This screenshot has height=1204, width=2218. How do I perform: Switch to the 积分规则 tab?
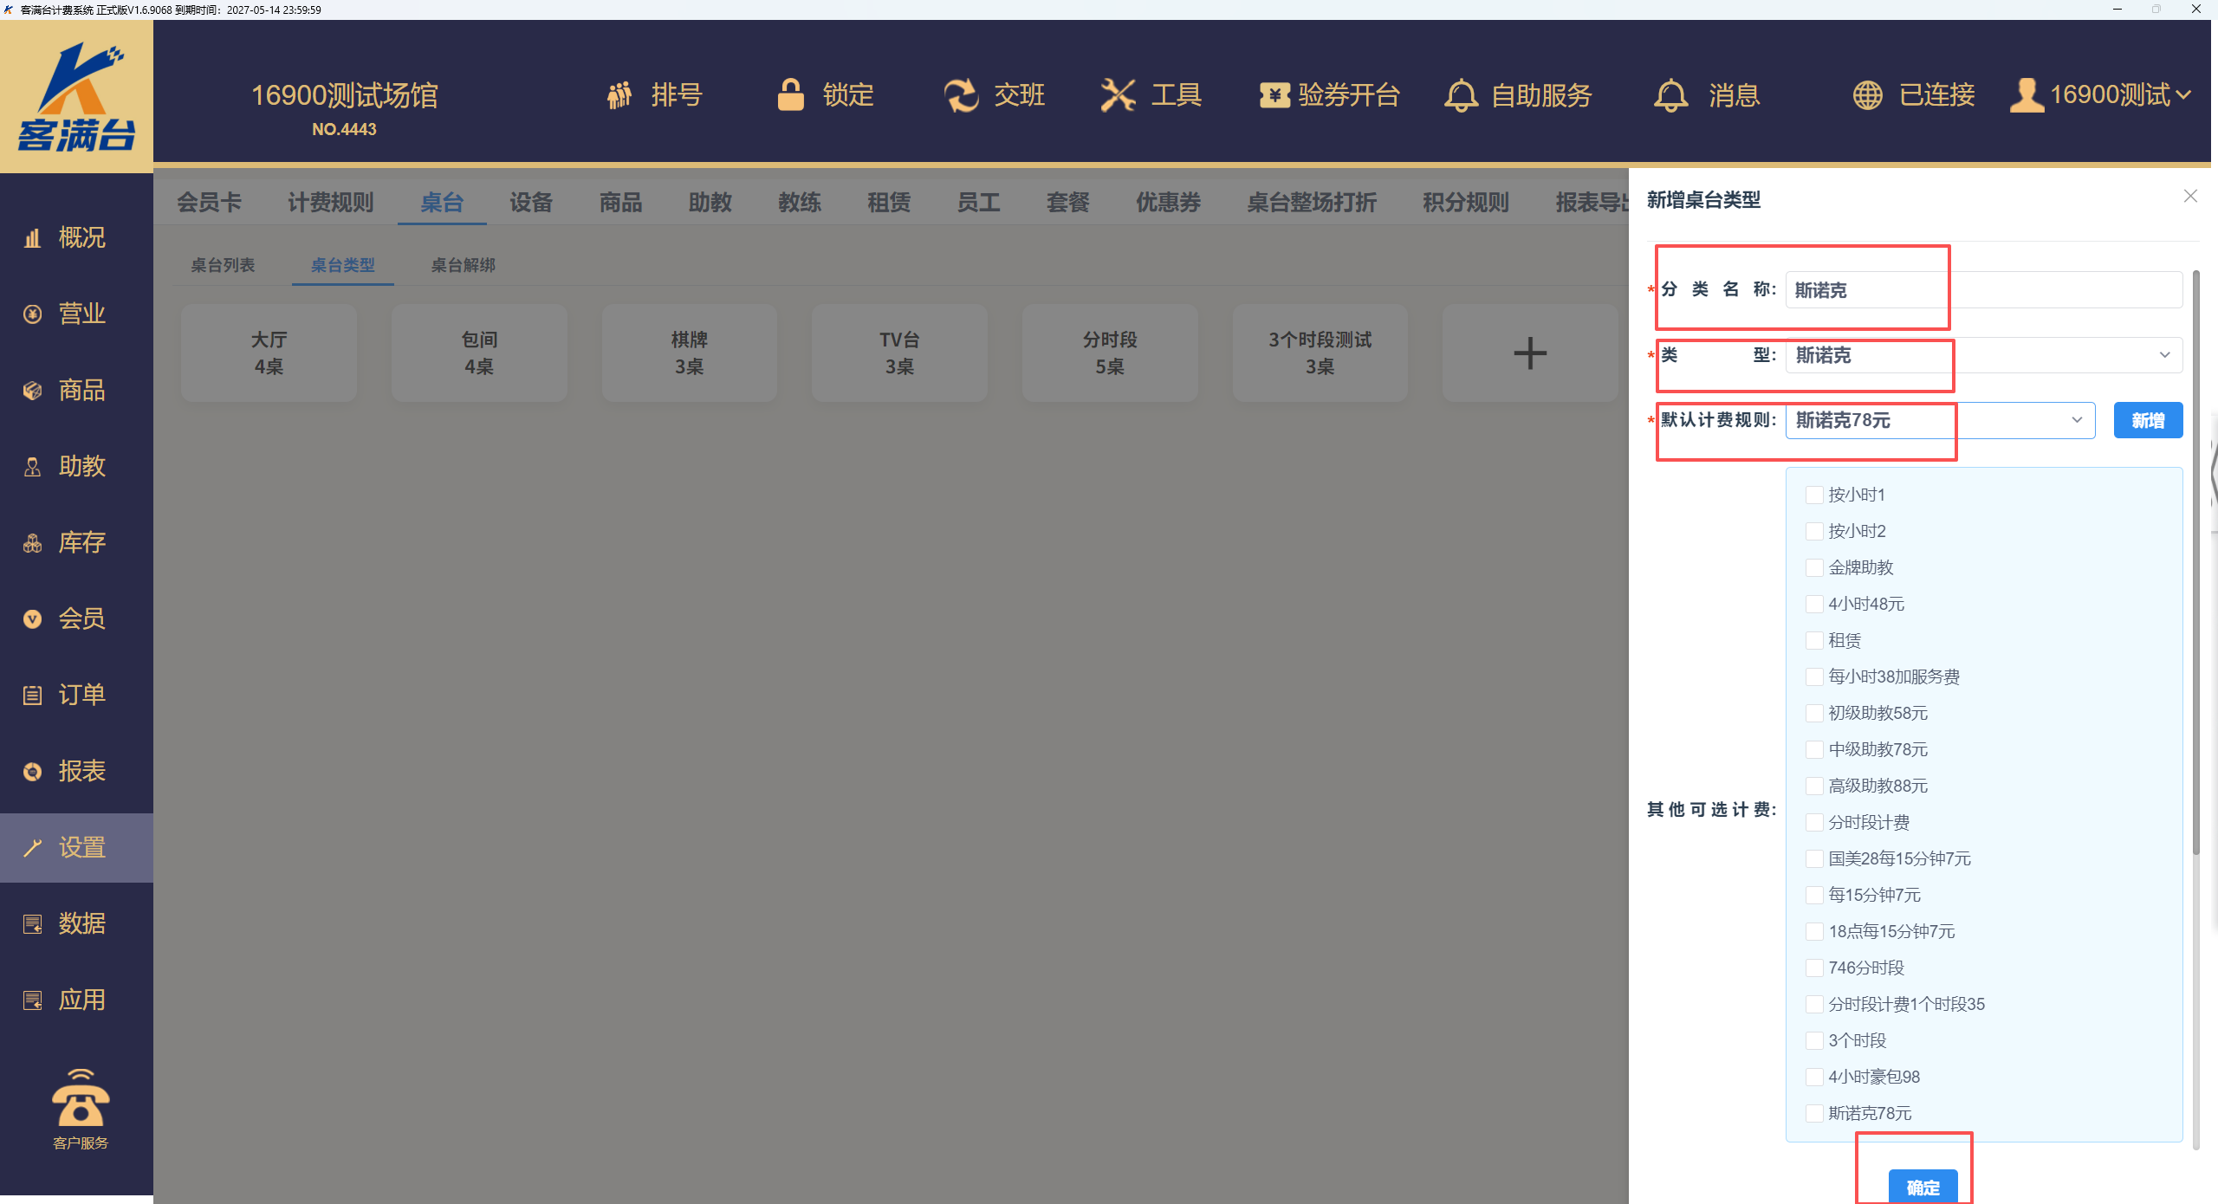point(1466,203)
